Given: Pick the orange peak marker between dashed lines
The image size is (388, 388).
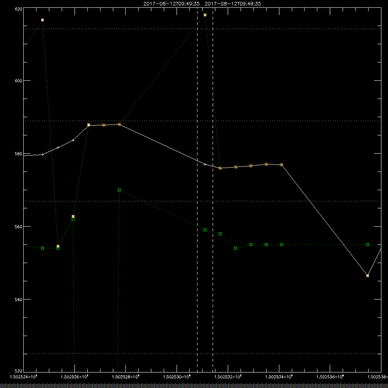Looking at the screenshot, I should coord(205,15).
